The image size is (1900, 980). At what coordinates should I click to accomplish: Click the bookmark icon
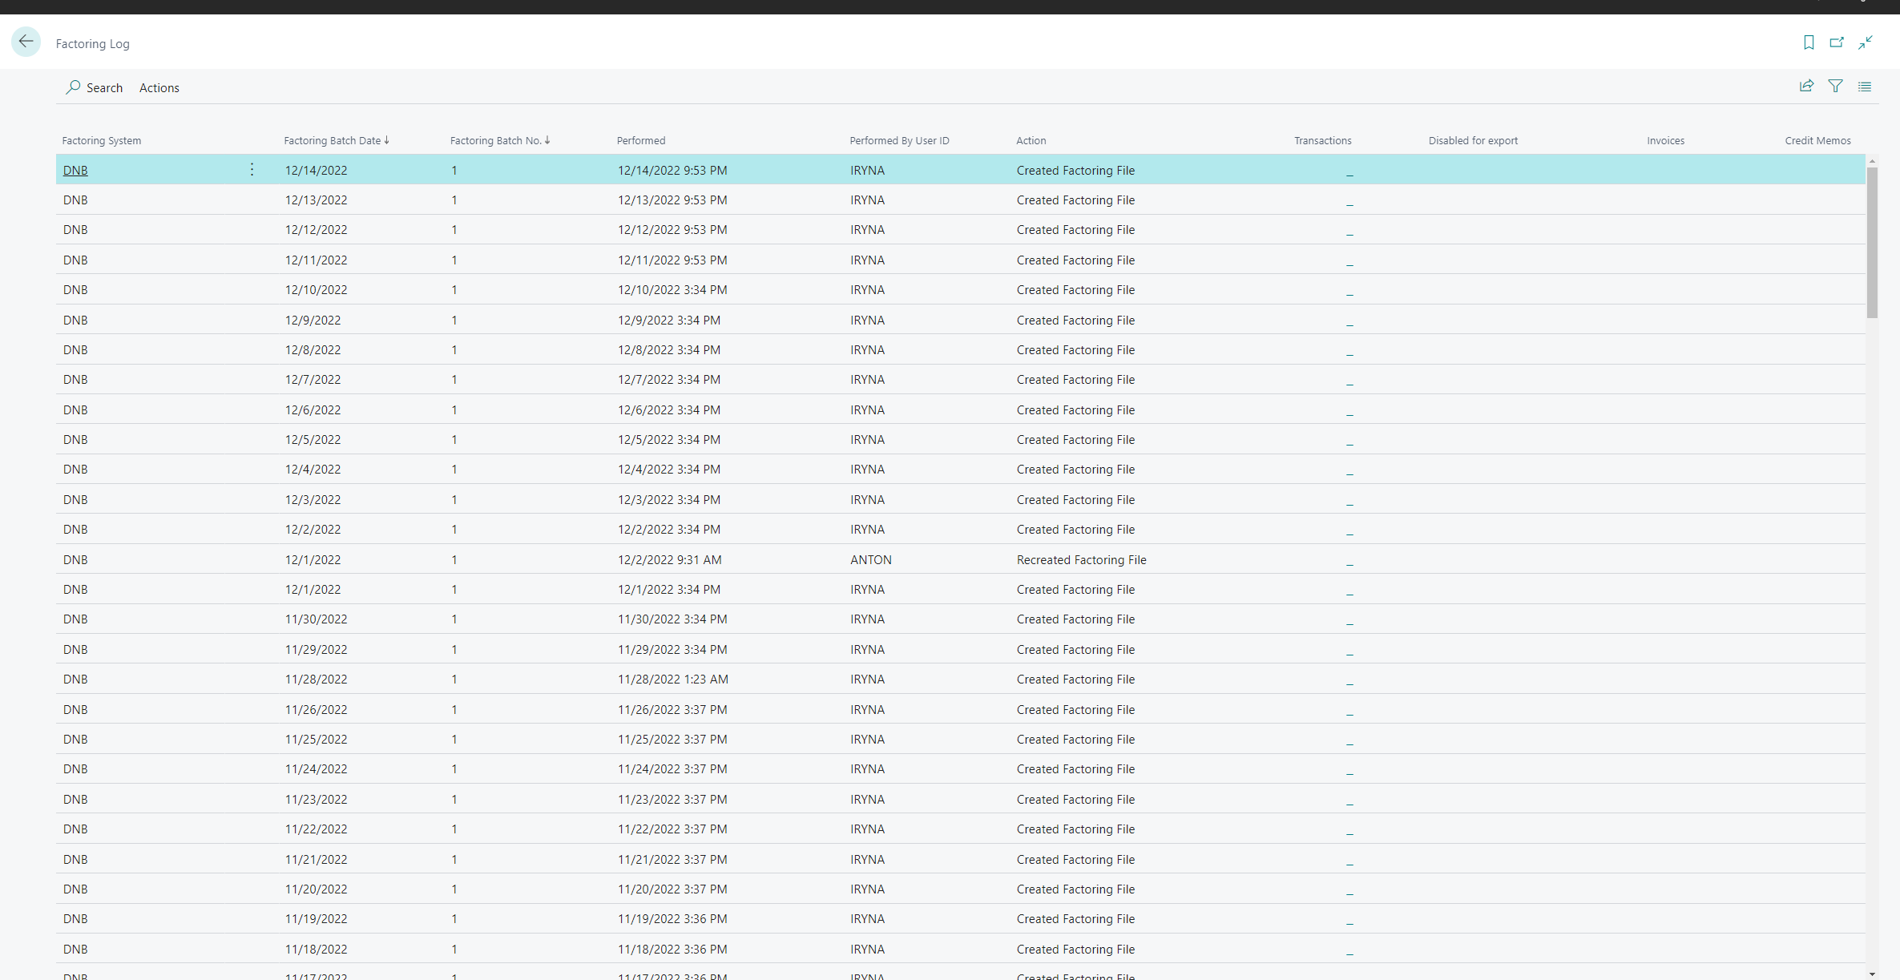click(x=1809, y=42)
